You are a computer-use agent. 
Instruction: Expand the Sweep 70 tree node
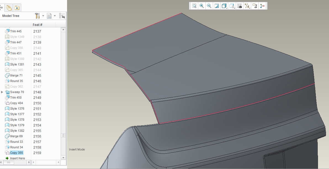click(2, 92)
